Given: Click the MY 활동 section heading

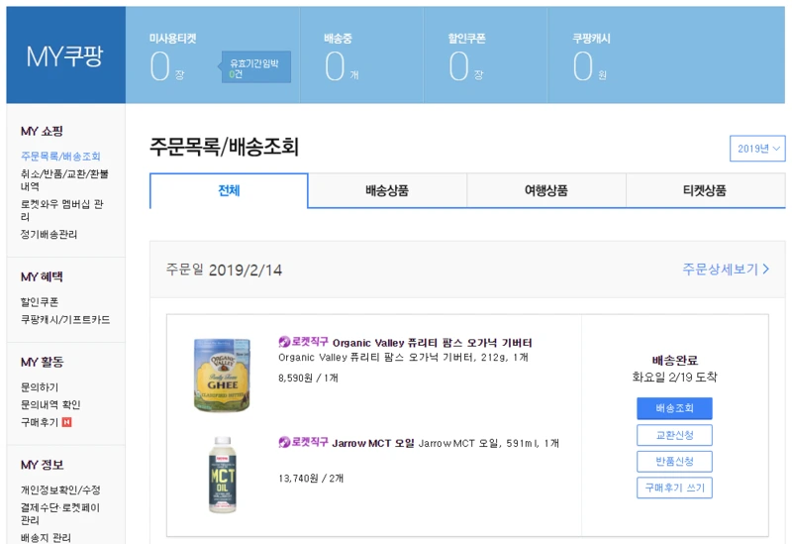Looking at the screenshot, I should [x=42, y=362].
